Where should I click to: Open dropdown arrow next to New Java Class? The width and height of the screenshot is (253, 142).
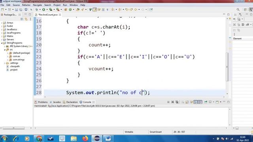[x=74, y=9]
